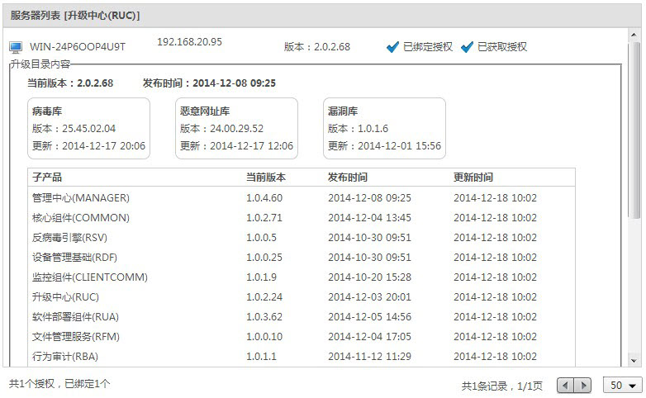Sort by the 子产品 column header
646x398 pixels.
(x=47, y=178)
